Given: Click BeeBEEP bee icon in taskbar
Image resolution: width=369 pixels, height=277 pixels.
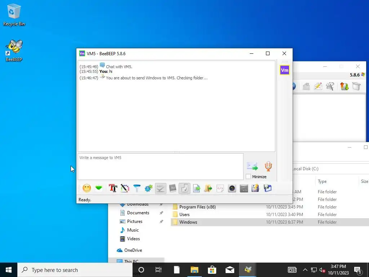Looking at the screenshot, I should pos(248,270).
